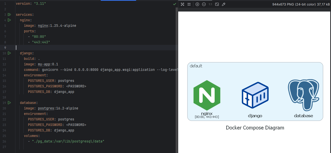Click line number 27 in gutter

click(x=4, y=147)
